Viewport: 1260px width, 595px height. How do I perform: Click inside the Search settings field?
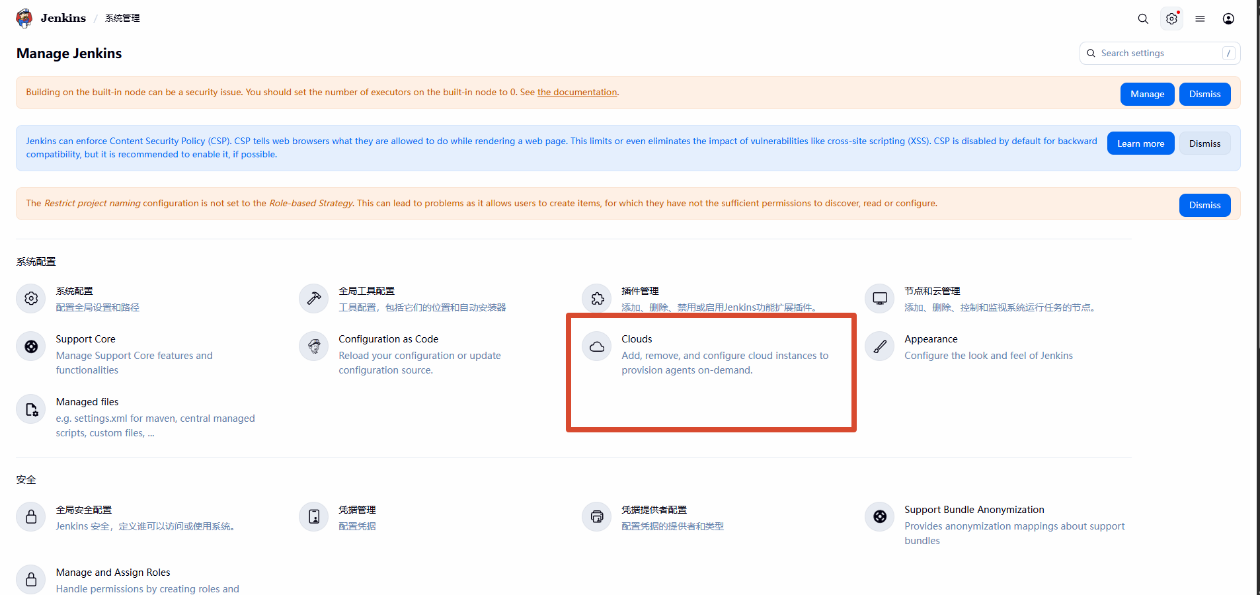1160,53
